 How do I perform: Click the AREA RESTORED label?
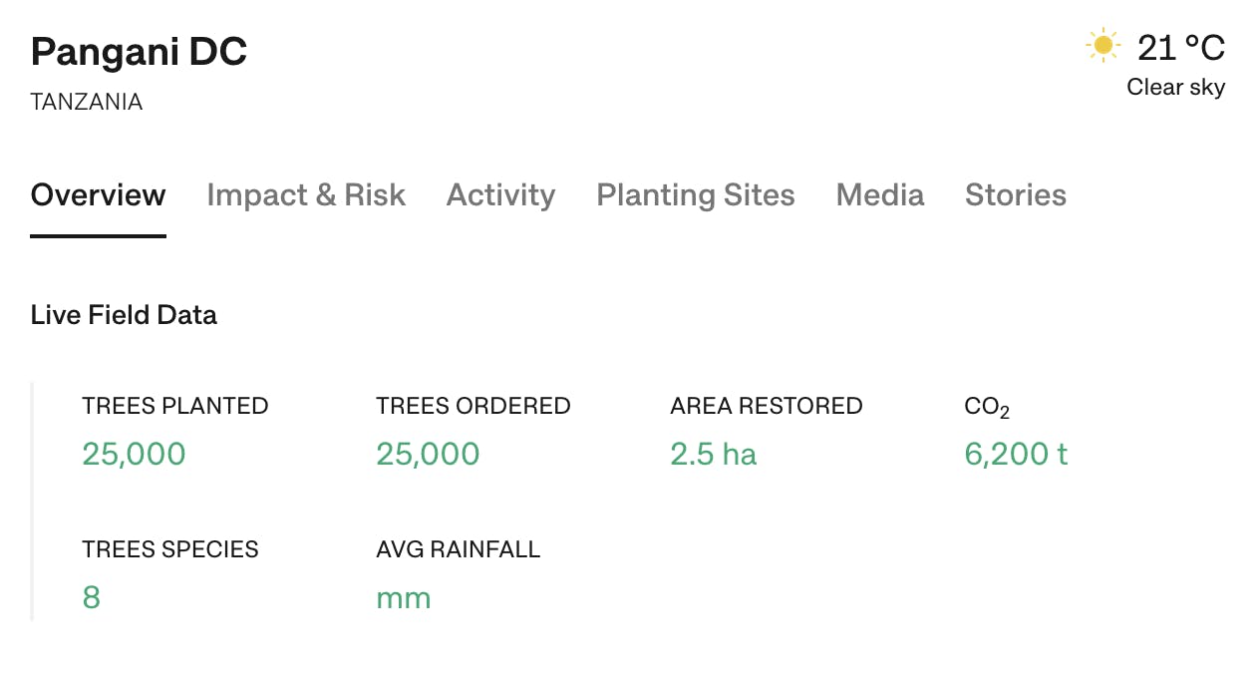click(766, 406)
